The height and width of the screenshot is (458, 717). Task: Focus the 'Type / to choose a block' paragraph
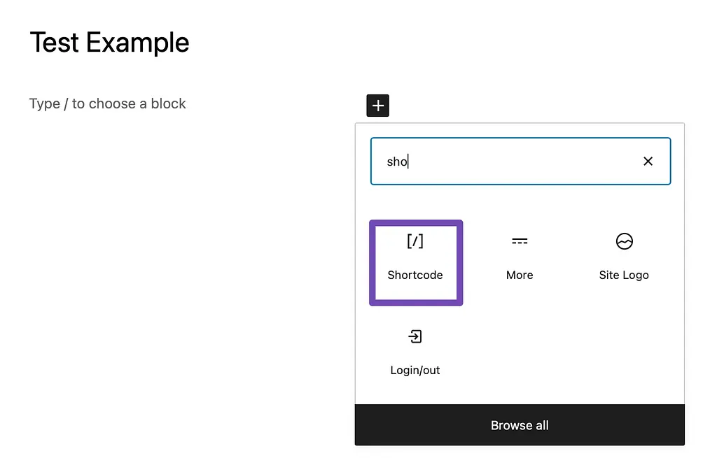click(x=108, y=103)
